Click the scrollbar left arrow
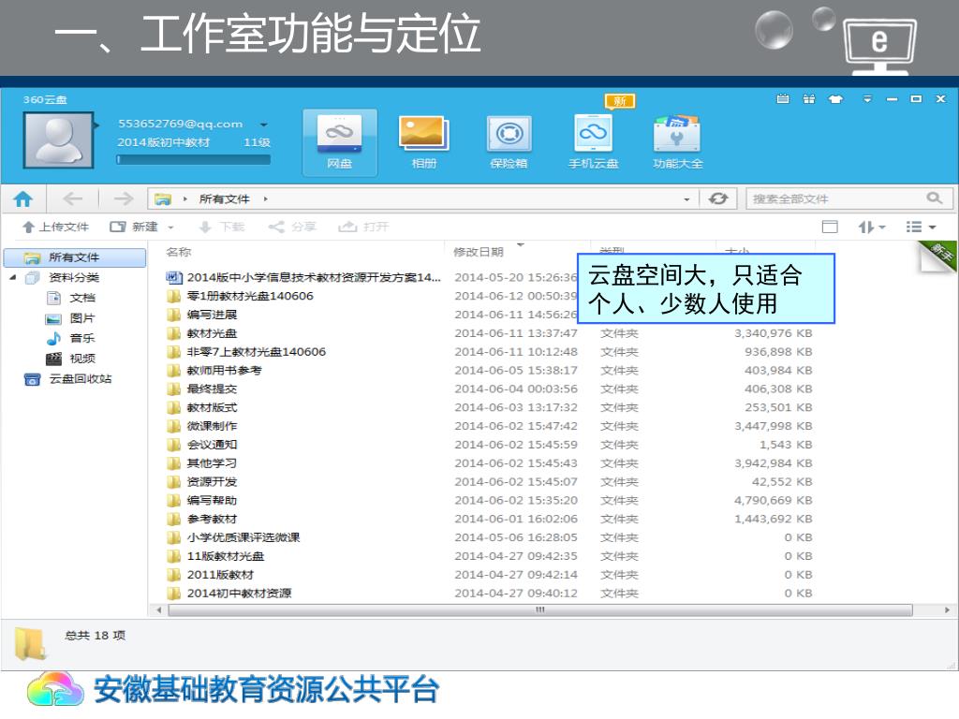Viewport: 959px width, 719px height. click(159, 610)
